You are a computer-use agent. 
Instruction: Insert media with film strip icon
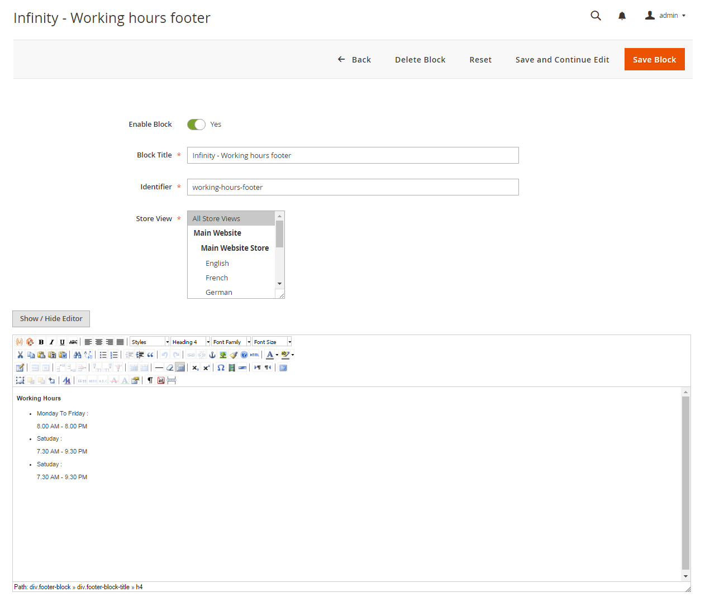tap(231, 367)
